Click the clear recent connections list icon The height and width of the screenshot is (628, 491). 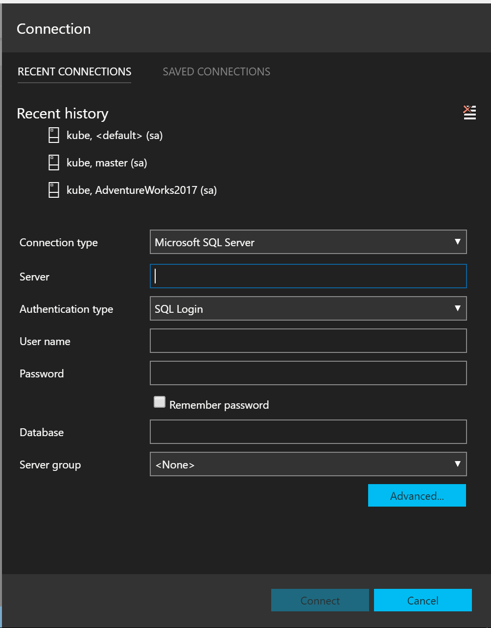point(469,112)
